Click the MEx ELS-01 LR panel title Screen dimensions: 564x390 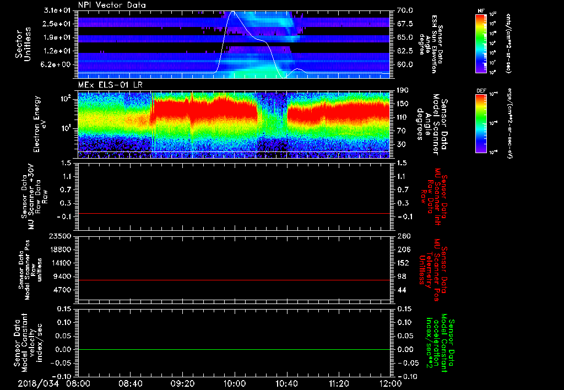point(110,85)
